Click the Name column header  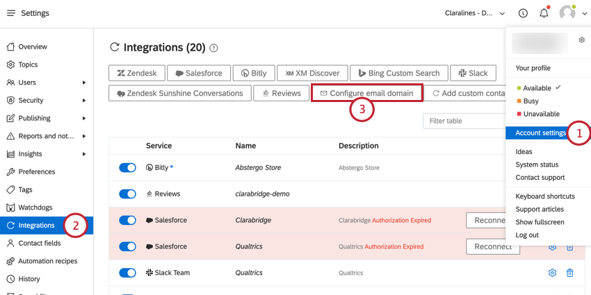coord(245,146)
